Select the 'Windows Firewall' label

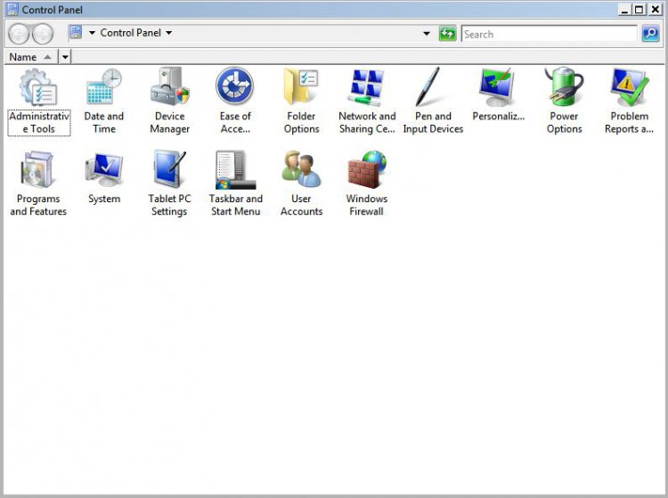[366, 205]
